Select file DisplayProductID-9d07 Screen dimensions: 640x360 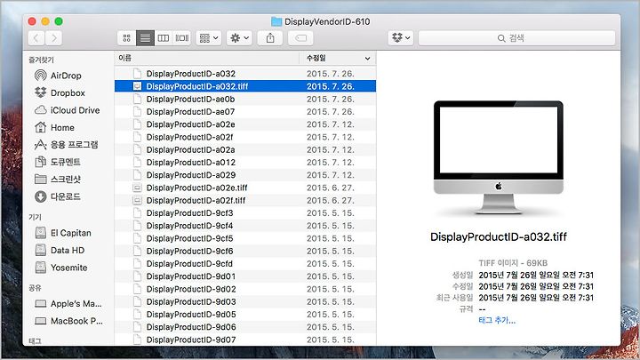click(245, 340)
